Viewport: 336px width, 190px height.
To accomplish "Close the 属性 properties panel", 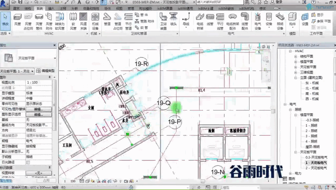I will (54, 45).
